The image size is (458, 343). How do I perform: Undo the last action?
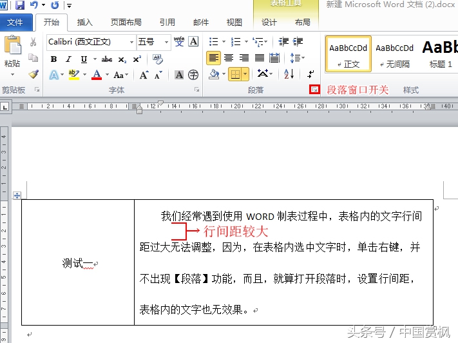pyautogui.click(x=34, y=5)
